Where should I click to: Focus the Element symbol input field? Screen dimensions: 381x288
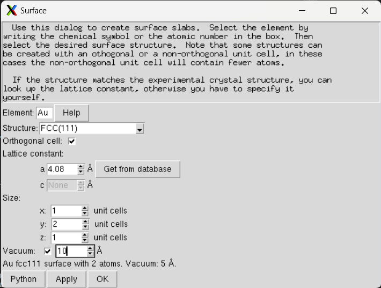[x=43, y=113]
